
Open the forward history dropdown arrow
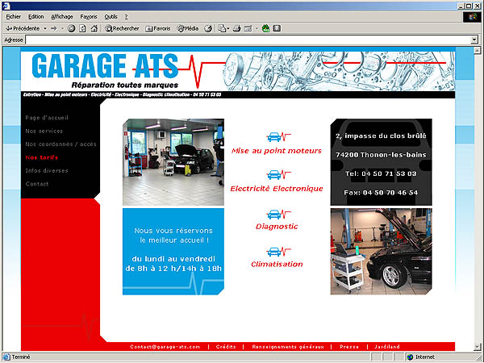62,28
